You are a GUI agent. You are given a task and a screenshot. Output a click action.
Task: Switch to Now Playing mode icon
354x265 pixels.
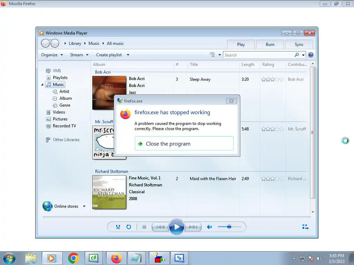(x=305, y=227)
